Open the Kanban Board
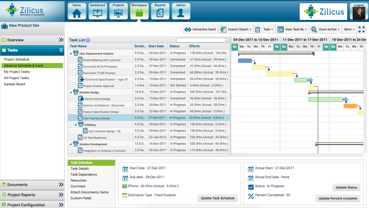This screenshot has height=208, width=369. pos(14,84)
